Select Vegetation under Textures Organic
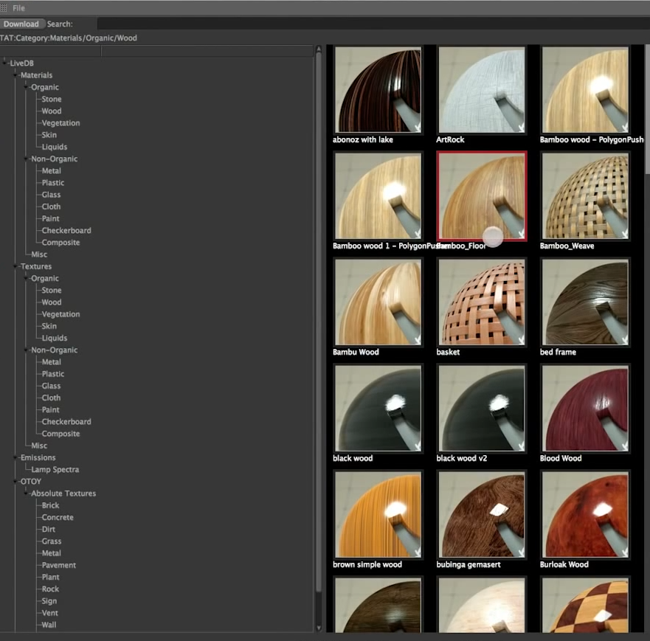 pos(60,314)
